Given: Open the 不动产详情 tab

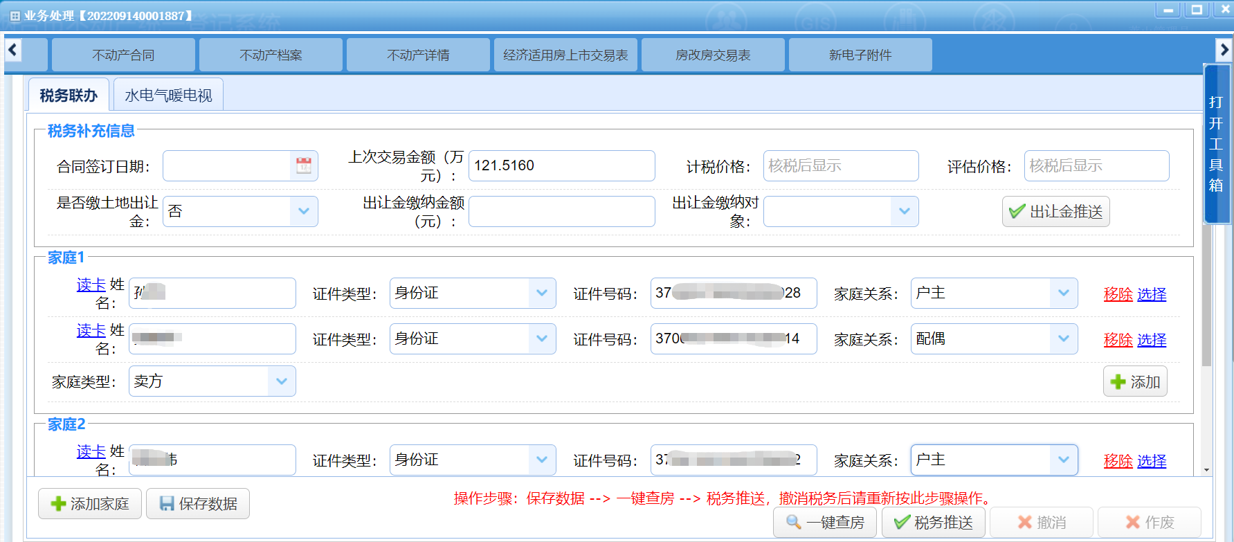Looking at the screenshot, I should pos(418,55).
